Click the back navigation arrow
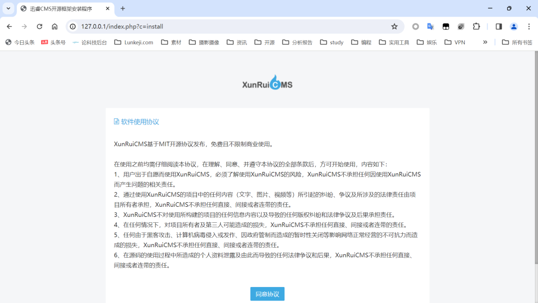This screenshot has height=303, width=538. pyautogui.click(x=9, y=26)
